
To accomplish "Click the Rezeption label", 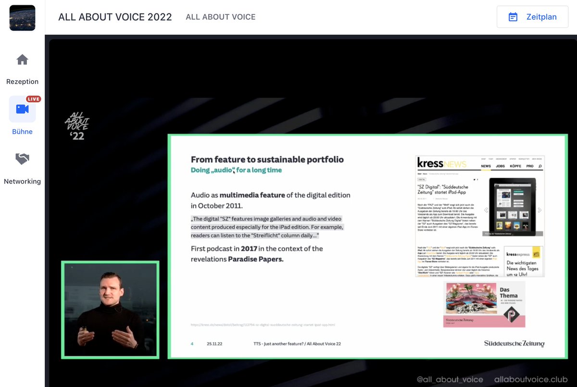I will pyautogui.click(x=22, y=82).
